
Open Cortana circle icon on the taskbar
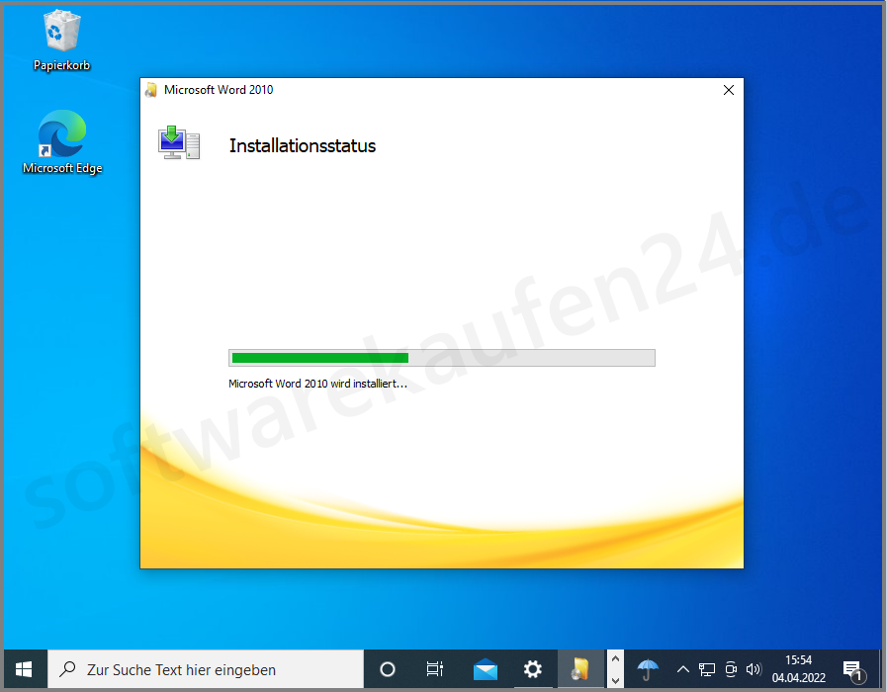(388, 670)
